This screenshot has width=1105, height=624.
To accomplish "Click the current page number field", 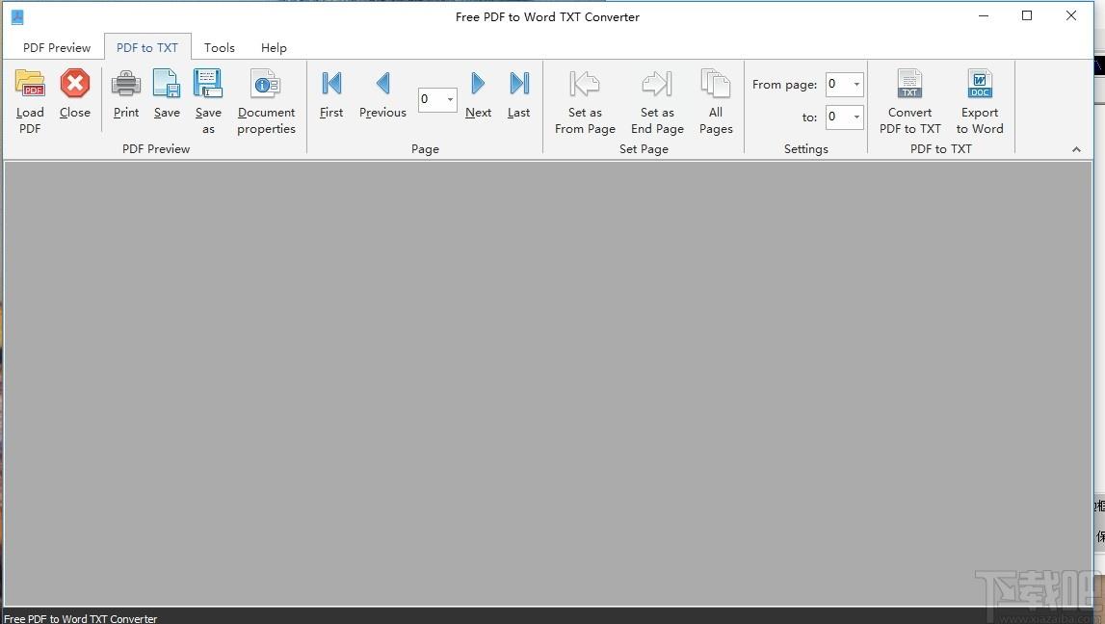I will 432,99.
